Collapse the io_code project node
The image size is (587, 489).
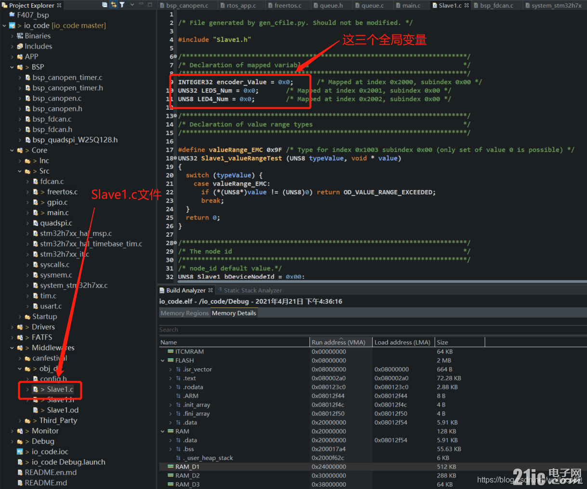click(4, 26)
